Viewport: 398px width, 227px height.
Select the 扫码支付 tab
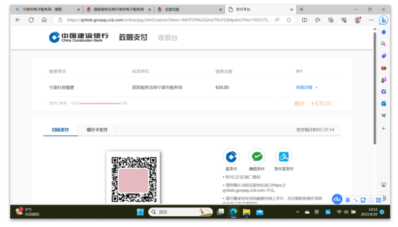(x=60, y=130)
